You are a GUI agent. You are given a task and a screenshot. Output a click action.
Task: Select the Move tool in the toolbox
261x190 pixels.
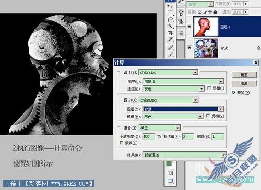tap(170, 6)
